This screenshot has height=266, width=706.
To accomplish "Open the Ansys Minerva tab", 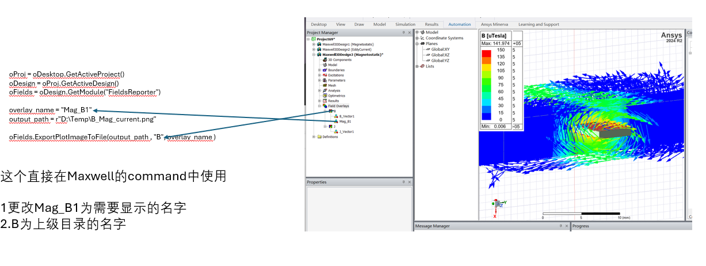I will (x=494, y=24).
